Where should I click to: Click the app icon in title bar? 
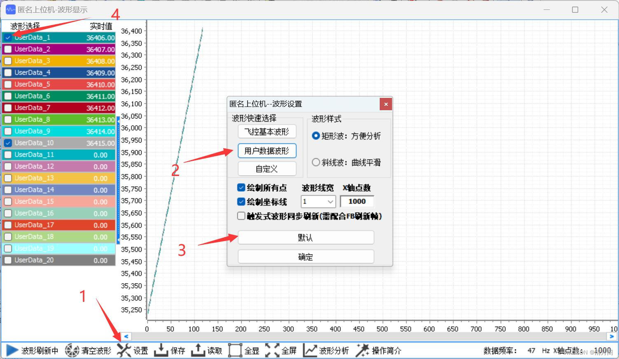point(10,9)
